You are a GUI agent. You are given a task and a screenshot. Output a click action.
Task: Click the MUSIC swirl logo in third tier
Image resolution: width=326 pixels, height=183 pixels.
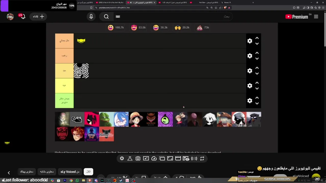point(81,71)
